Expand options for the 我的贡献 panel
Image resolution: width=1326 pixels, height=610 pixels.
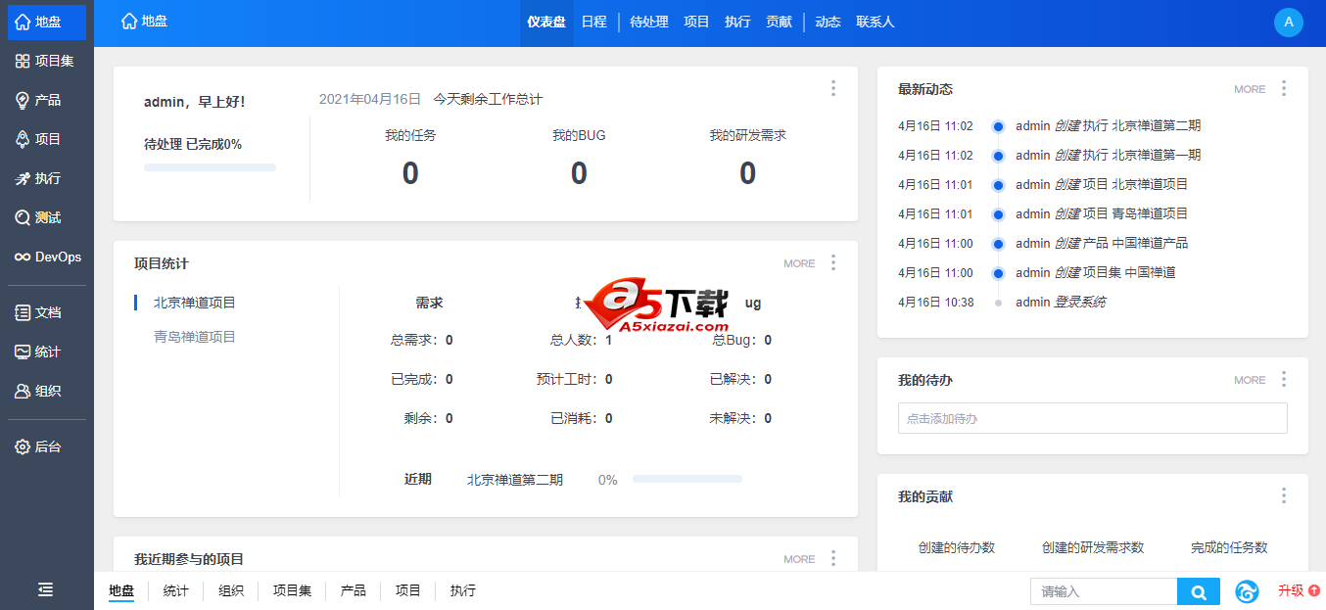click(1284, 496)
